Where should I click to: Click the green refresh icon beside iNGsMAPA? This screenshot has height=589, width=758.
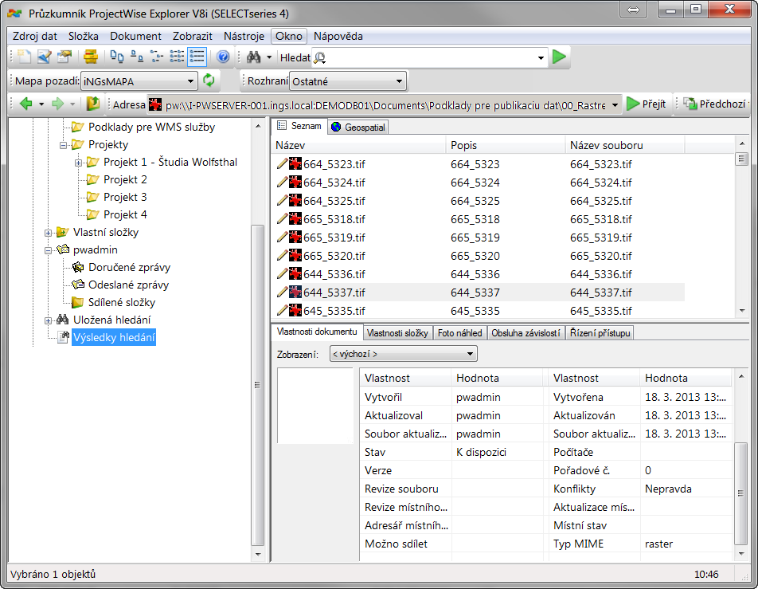pos(209,80)
